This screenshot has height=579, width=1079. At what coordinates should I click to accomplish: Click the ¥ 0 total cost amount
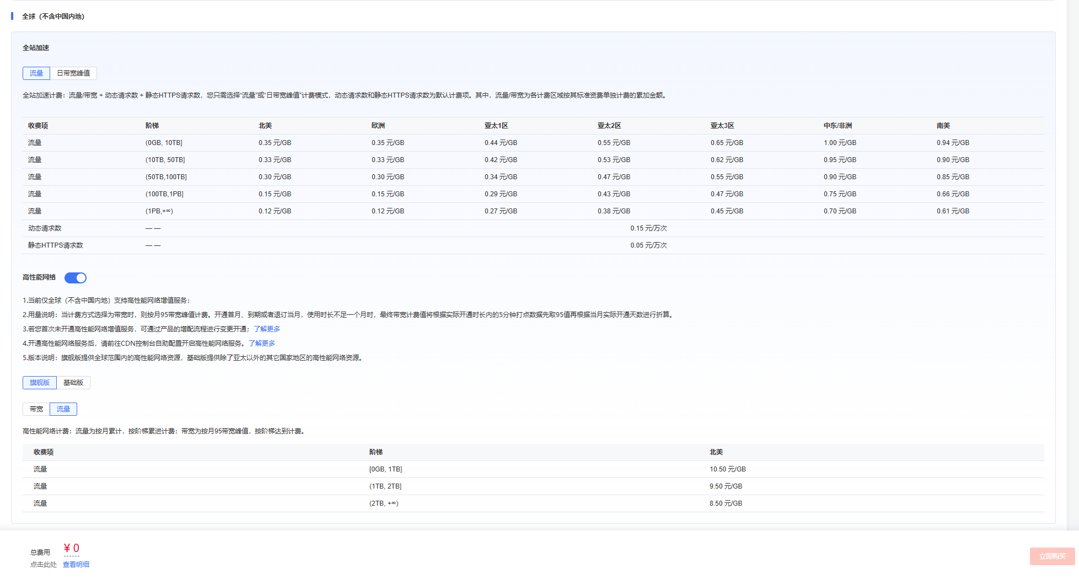coord(72,548)
